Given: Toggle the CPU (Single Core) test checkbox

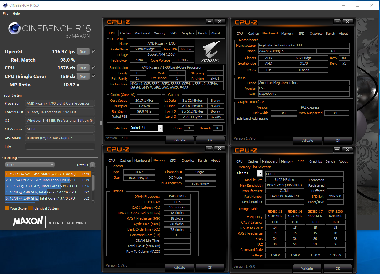Looking at the screenshot, I should point(93,76).
